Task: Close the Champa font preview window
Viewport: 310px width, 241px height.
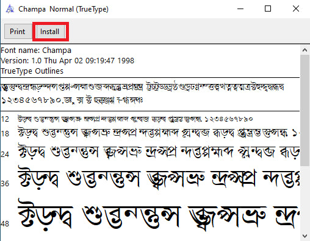Action: [295, 9]
